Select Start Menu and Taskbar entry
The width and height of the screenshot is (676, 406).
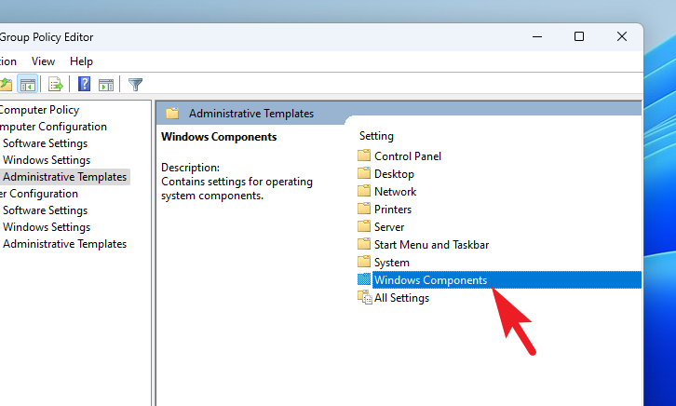(431, 244)
